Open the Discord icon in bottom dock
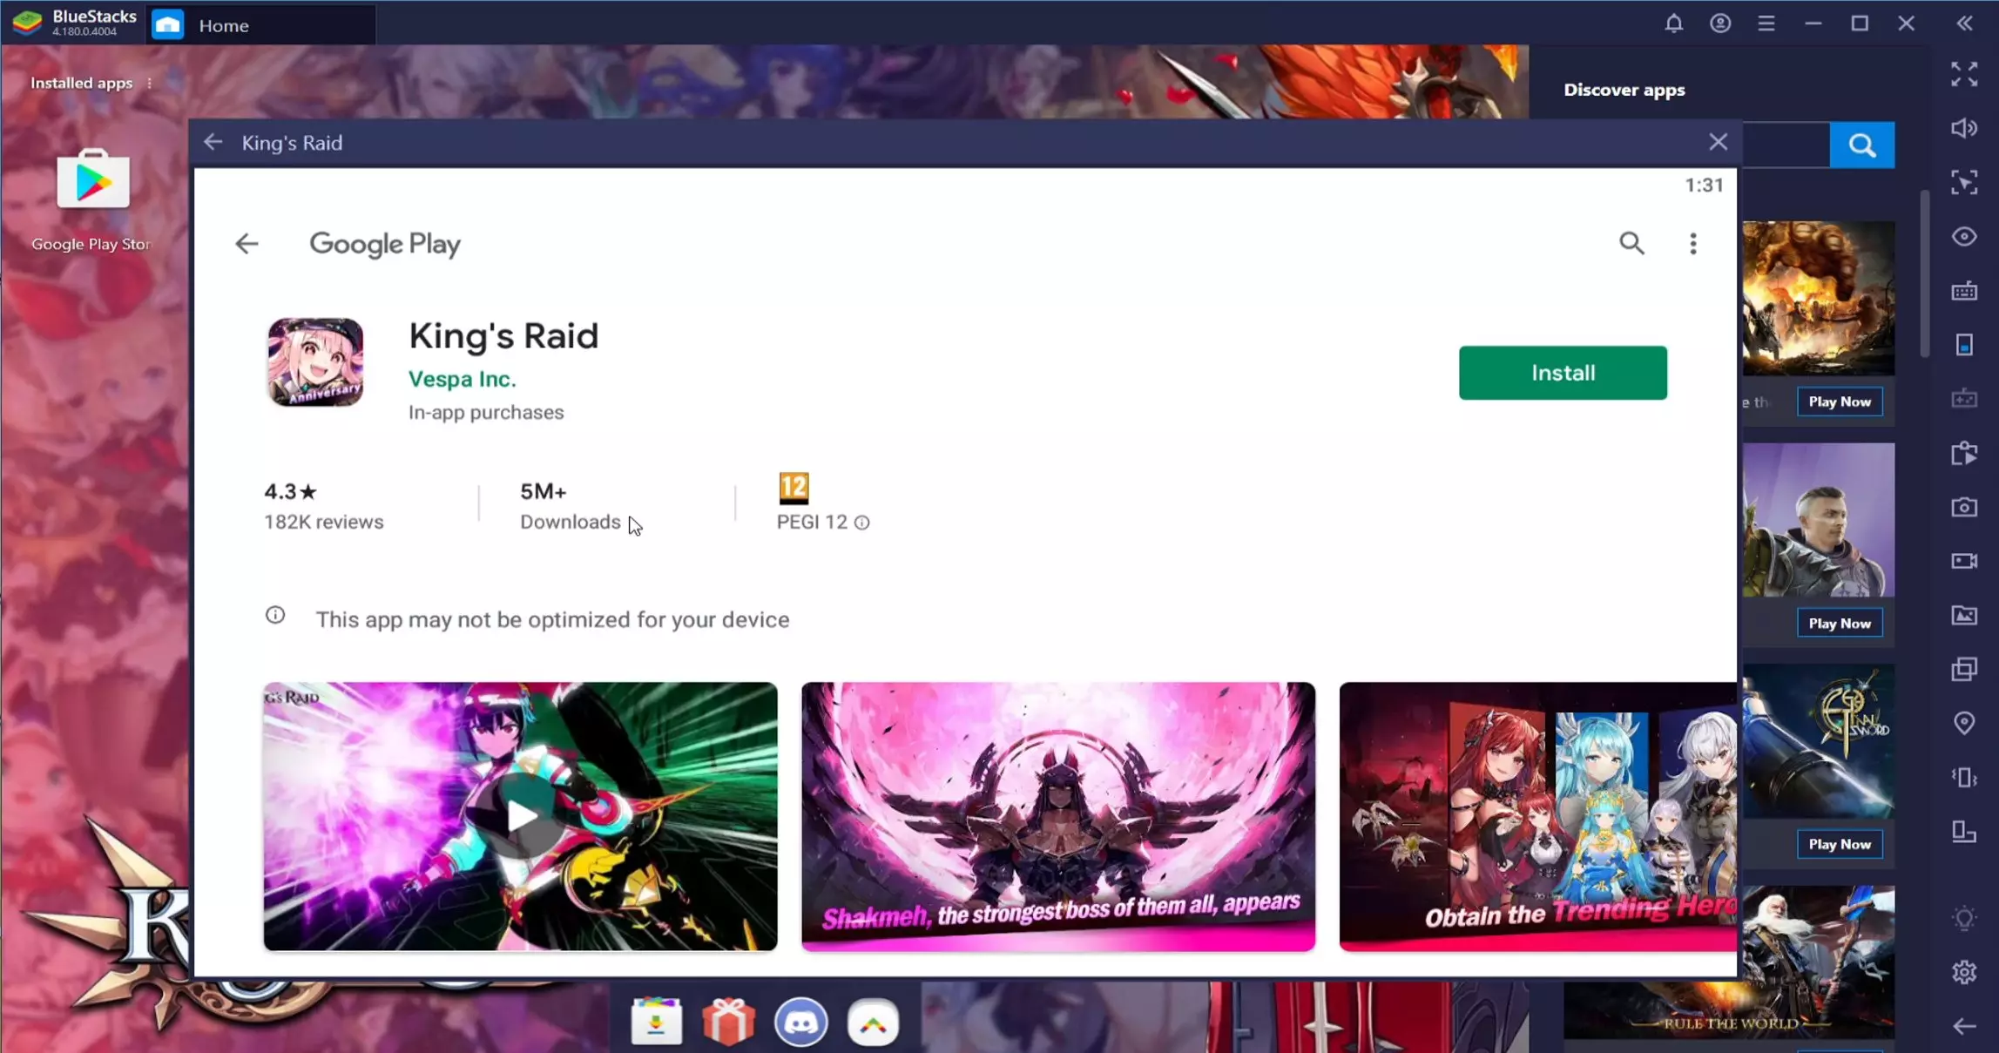The height and width of the screenshot is (1053, 1999). pos(800,1022)
